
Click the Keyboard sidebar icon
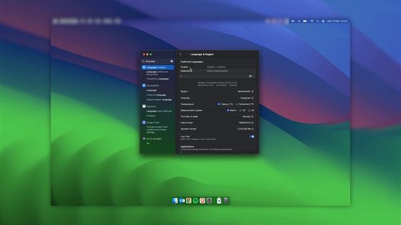pos(144,106)
